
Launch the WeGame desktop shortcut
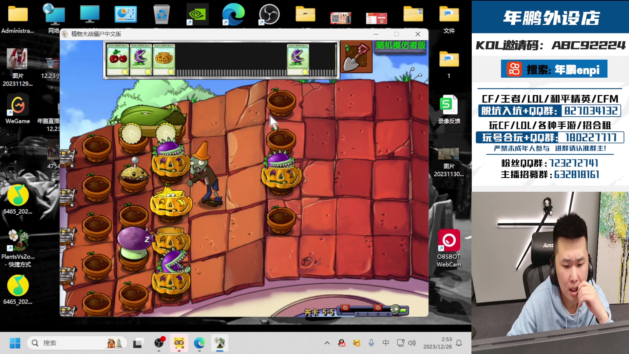pyautogui.click(x=18, y=109)
